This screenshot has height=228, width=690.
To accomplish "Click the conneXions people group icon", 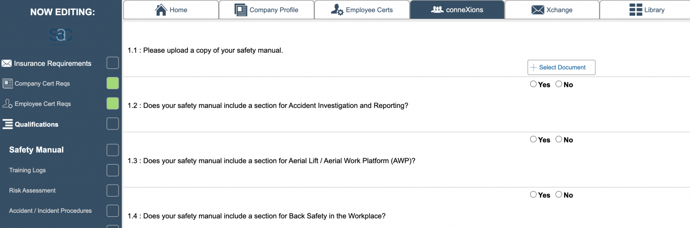I will click(x=437, y=9).
